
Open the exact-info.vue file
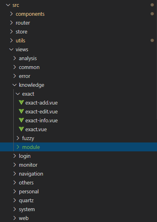coord(41,121)
